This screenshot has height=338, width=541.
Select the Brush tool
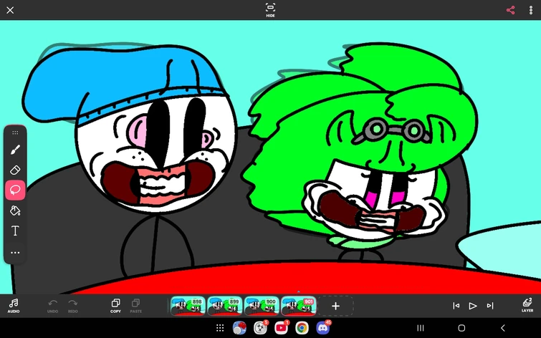[x=15, y=150]
